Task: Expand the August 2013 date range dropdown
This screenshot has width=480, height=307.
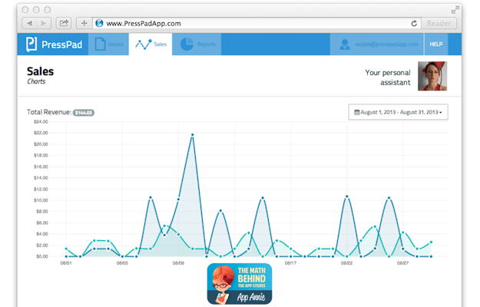Action: click(x=398, y=112)
